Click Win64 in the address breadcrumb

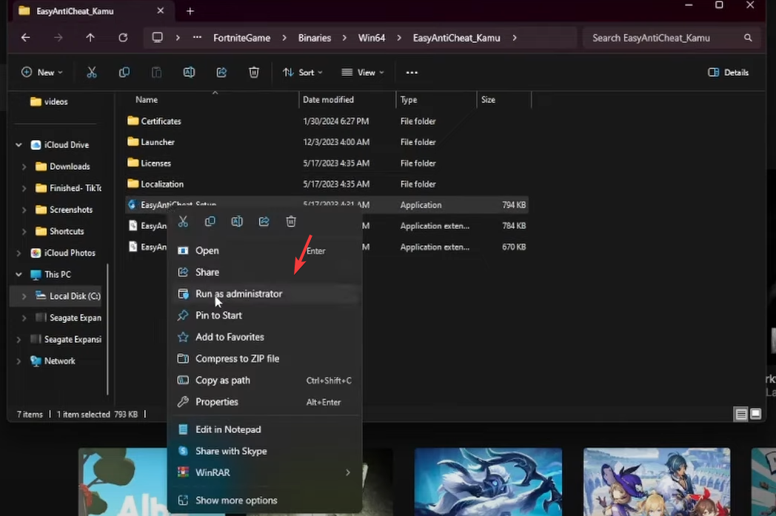pos(371,38)
